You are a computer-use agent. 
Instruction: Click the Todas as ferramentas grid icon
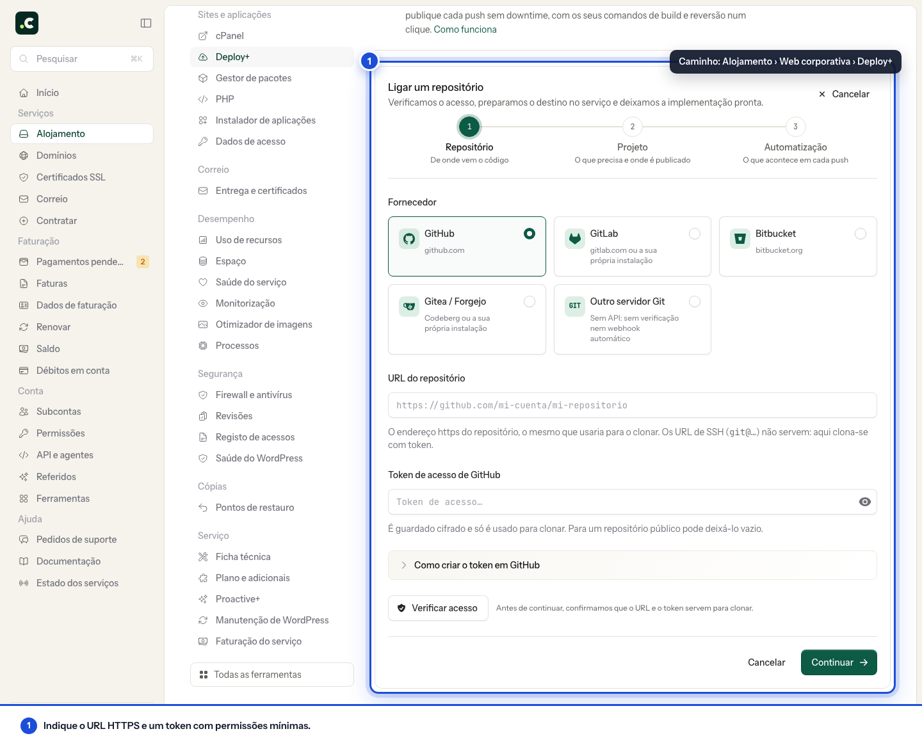click(204, 675)
